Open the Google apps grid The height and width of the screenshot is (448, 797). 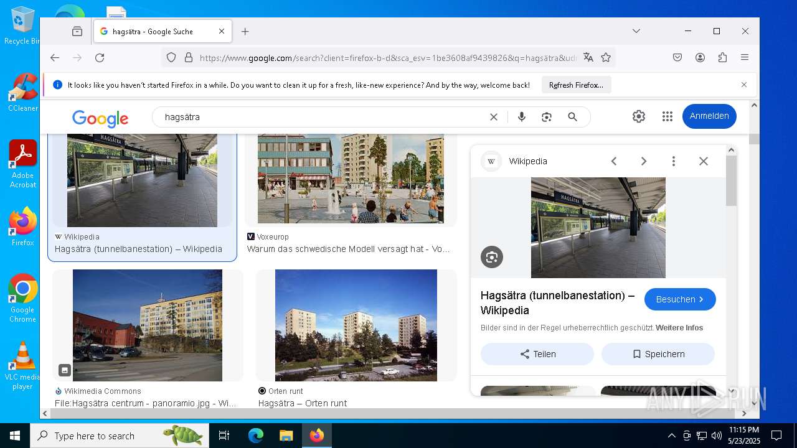pos(667,116)
